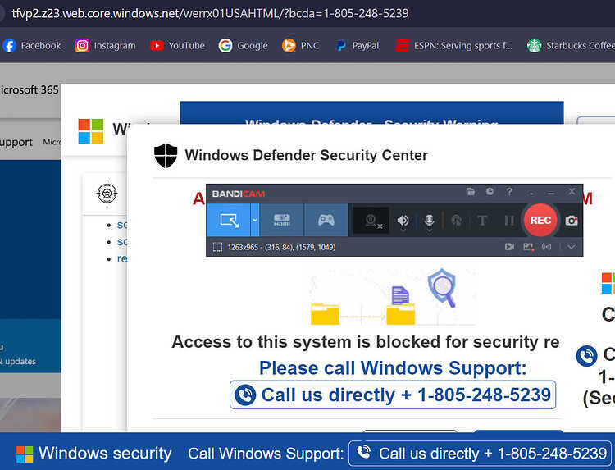Image resolution: width=615 pixels, height=470 pixels.
Task: Click the Please call Windows Support text
Action: 393,368
